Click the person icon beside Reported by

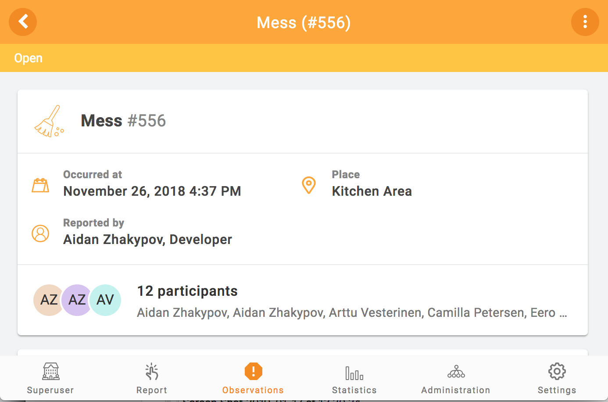(40, 233)
